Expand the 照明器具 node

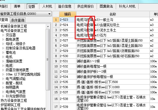point(3,87)
